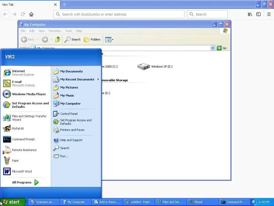
Task: Switch to My Computer taskbar button
Action: click(75, 202)
